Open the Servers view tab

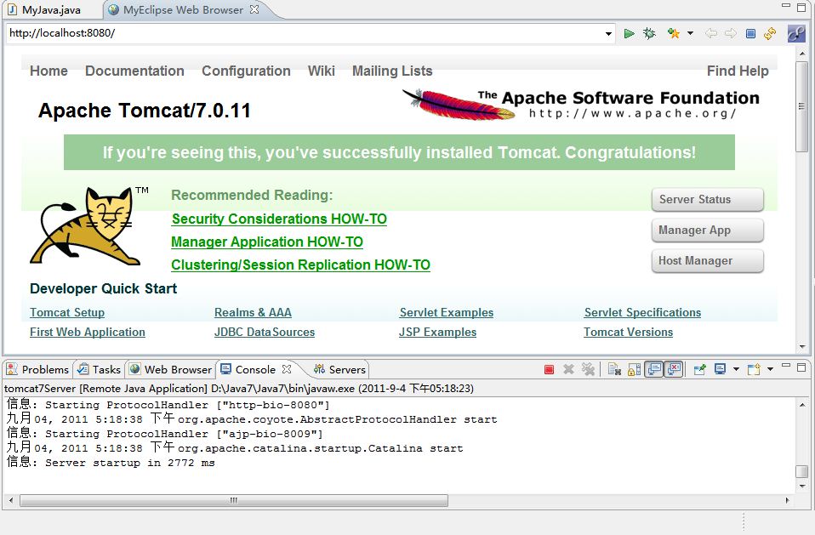click(x=340, y=369)
